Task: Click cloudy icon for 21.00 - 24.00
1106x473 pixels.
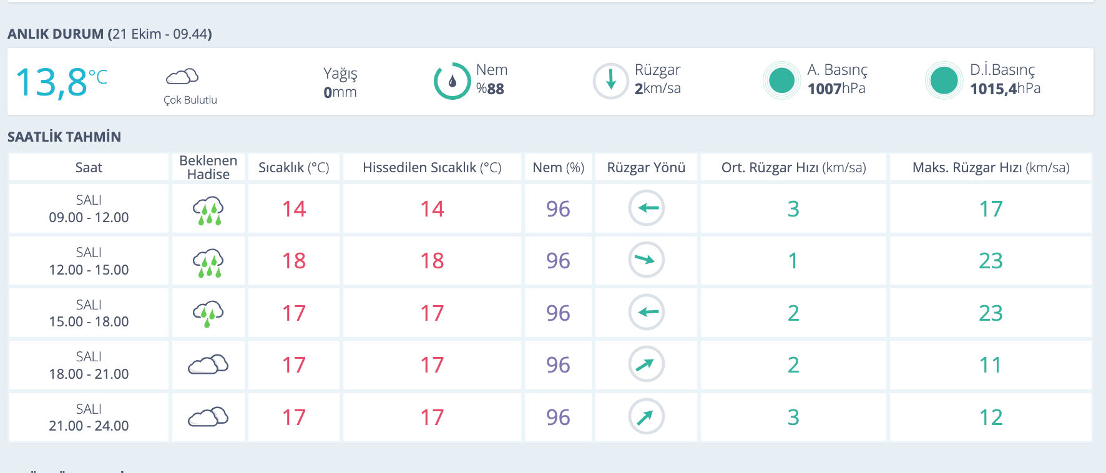Action: pyautogui.click(x=208, y=417)
